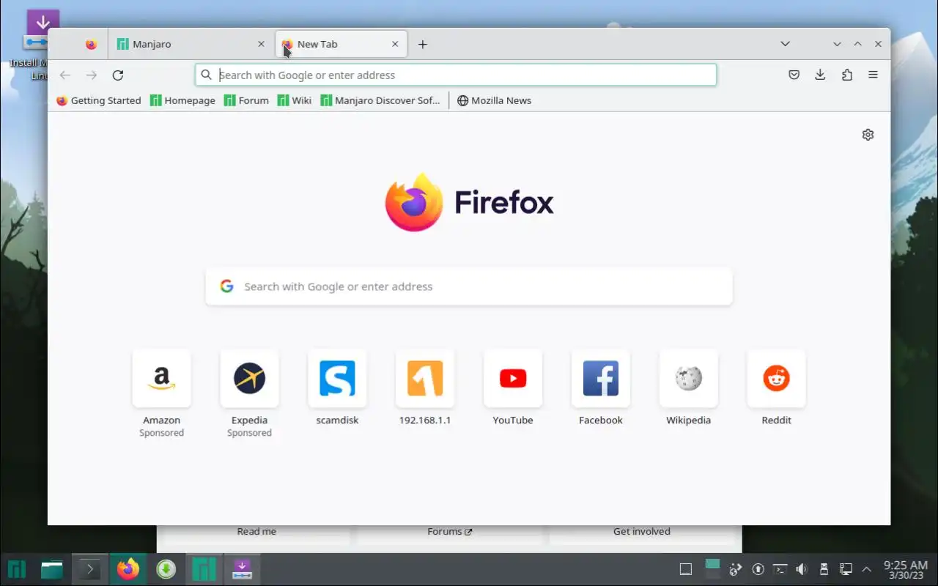Open the green download installer taskbar icon
The image size is (938, 586).
(x=166, y=569)
